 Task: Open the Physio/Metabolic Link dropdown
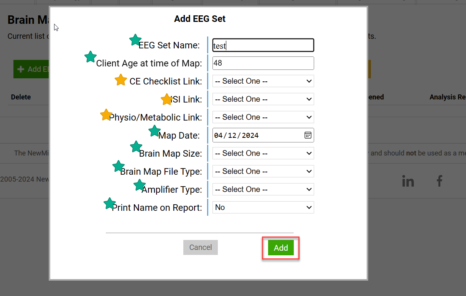pyautogui.click(x=263, y=117)
